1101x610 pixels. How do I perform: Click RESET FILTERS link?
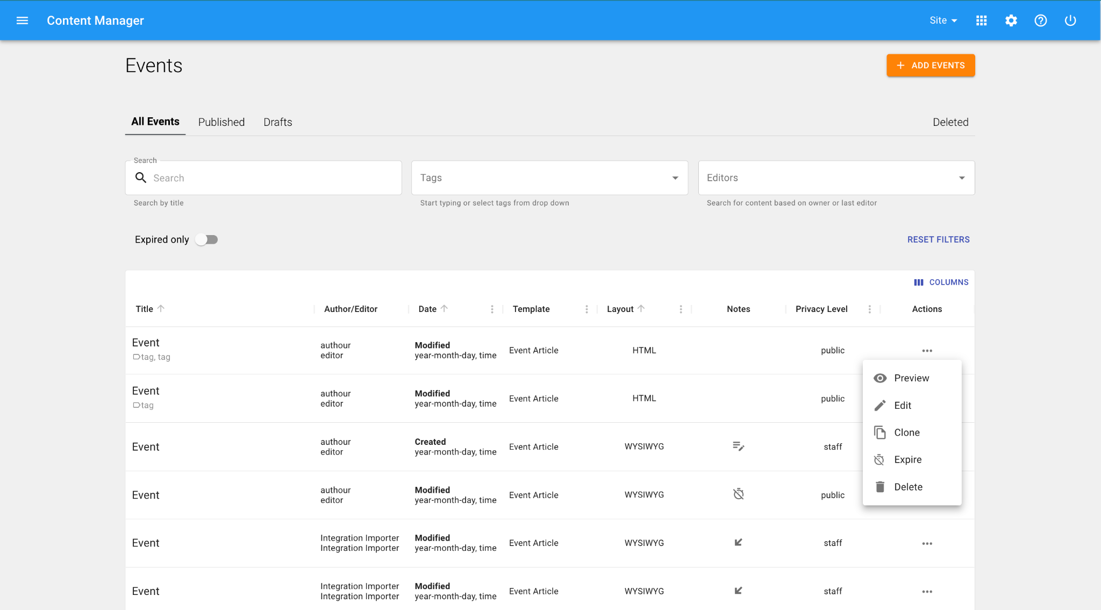click(938, 240)
